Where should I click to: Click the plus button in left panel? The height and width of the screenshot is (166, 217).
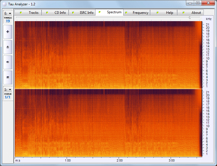(8, 32)
